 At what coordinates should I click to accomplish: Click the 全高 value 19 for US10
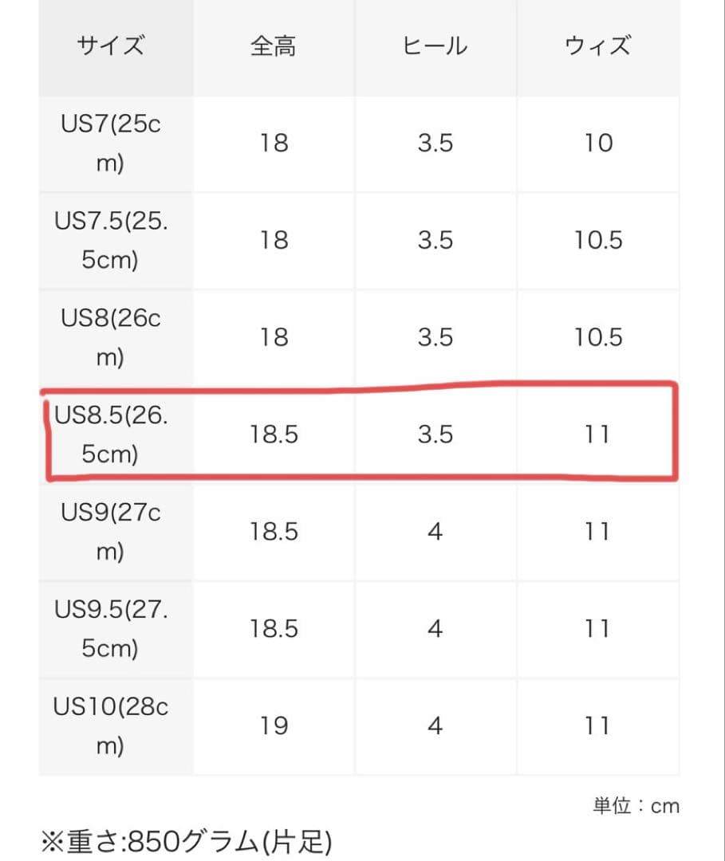(x=274, y=725)
